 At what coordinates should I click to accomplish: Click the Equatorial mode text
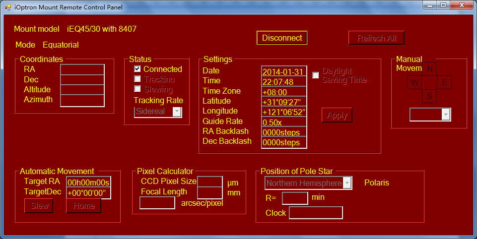[61, 45]
